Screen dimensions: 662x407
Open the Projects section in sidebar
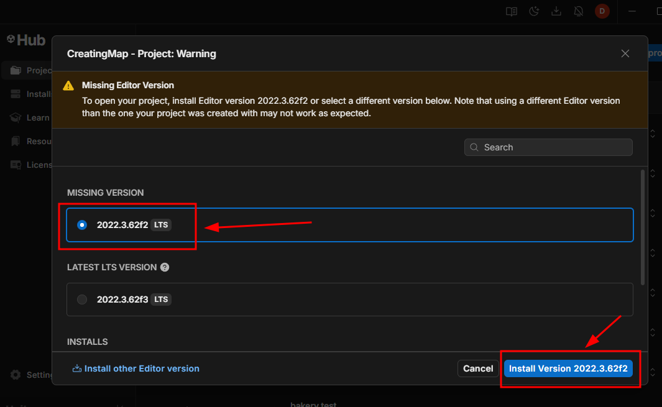point(27,70)
